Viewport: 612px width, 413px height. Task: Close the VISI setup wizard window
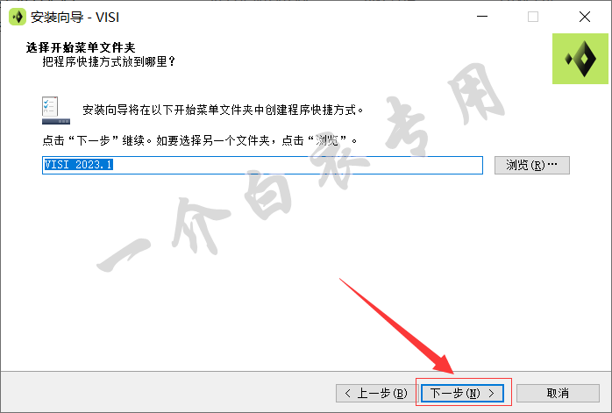584,17
